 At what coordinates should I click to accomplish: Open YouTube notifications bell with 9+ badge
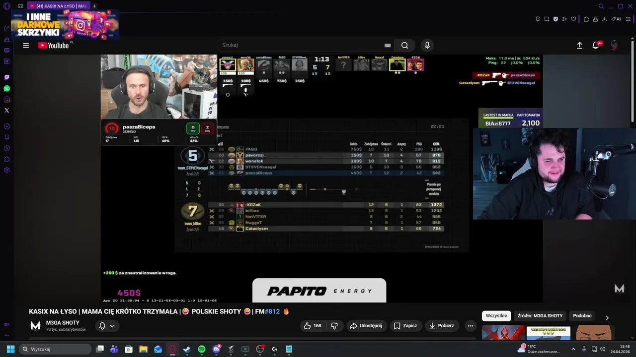click(596, 45)
